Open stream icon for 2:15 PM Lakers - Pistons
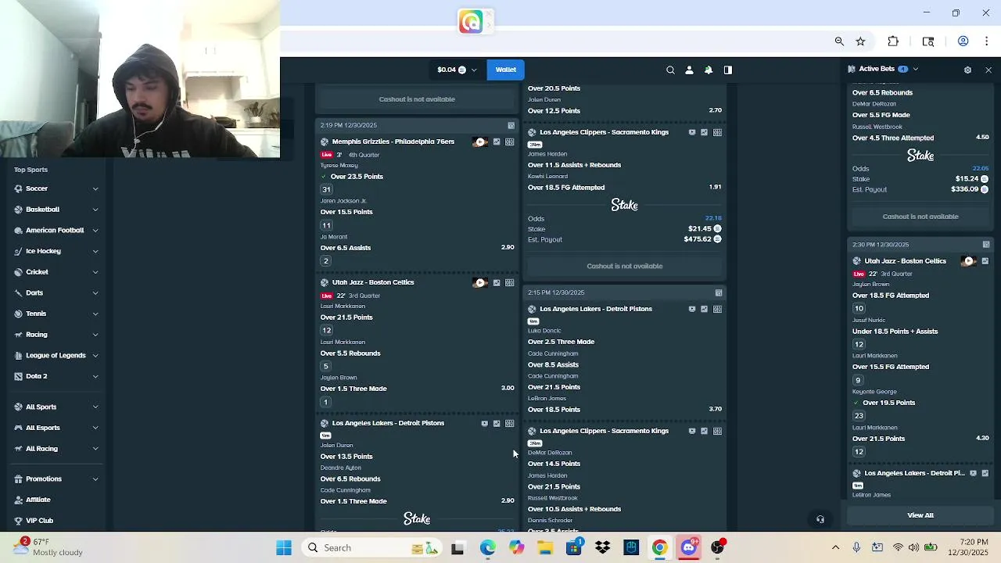Screen dimensions: 1001x563 pos(692,309)
